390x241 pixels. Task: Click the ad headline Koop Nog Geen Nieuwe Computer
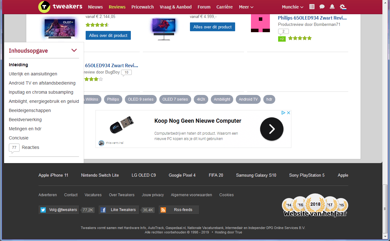point(198,121)
